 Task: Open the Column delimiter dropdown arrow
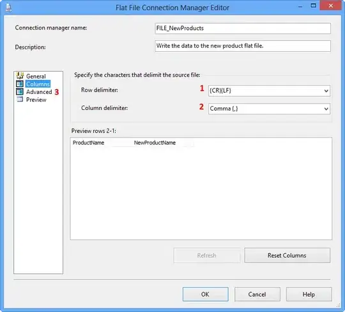coord(326,109)
